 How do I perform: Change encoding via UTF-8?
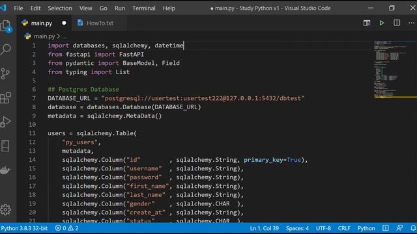323,228
